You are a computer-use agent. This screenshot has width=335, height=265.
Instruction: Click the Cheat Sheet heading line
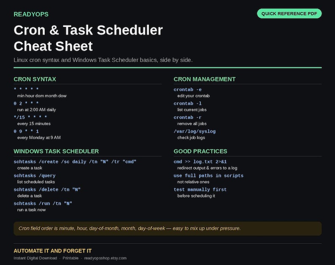[53, 46]
